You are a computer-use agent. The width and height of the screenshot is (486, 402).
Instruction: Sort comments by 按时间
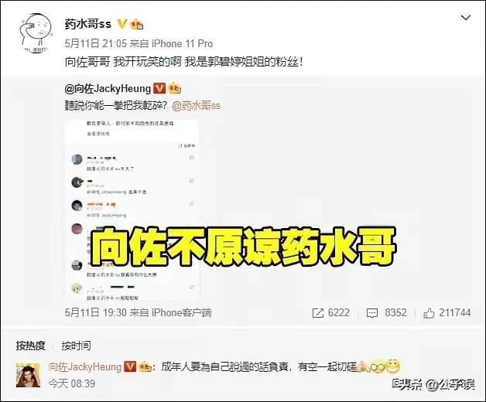click(76, 346)
